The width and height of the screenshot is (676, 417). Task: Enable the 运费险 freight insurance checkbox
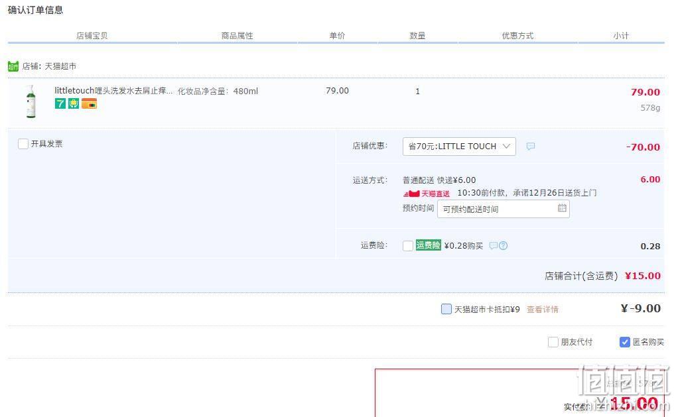[408, 245]
